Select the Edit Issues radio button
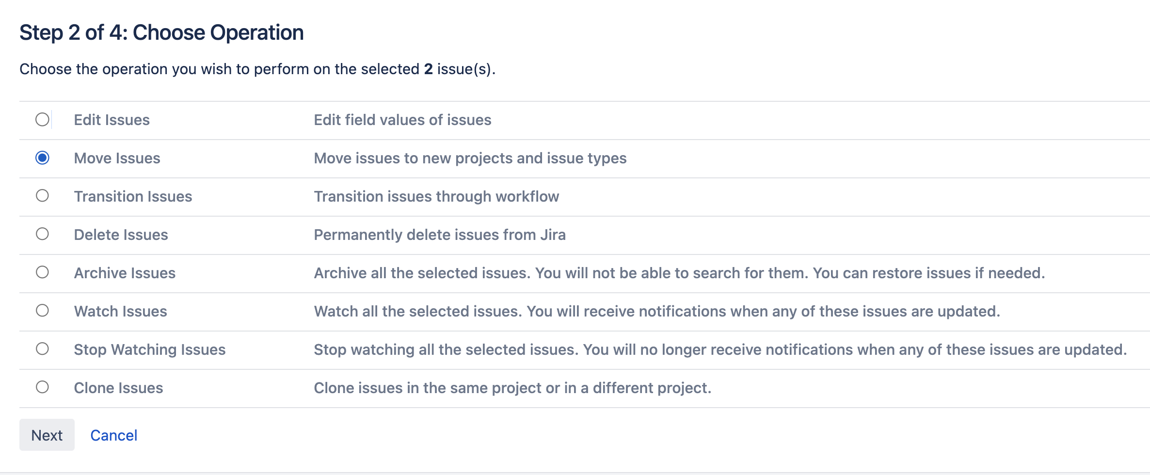Screen dimensions: 1150x475 pos(42,120)
